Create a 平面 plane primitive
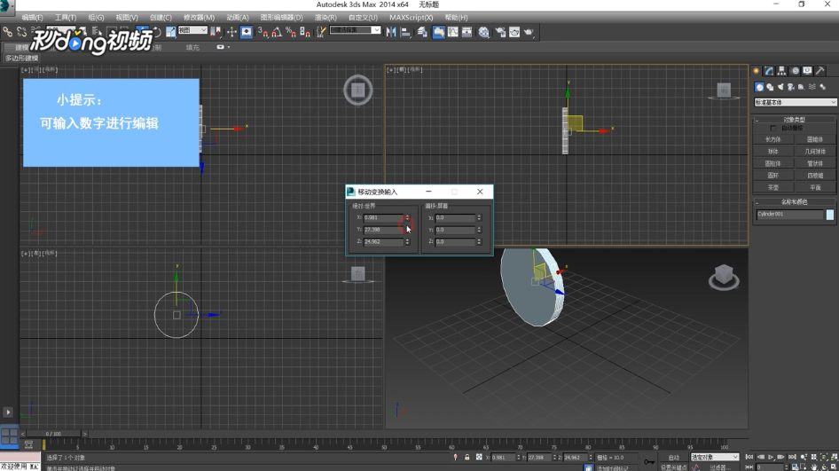839x471 pixels. (x=815, y=187)
